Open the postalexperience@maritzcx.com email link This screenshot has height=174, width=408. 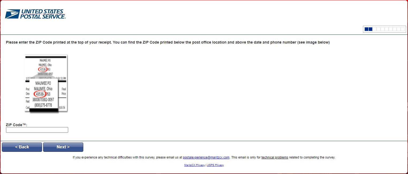click(x=206, y=157)
